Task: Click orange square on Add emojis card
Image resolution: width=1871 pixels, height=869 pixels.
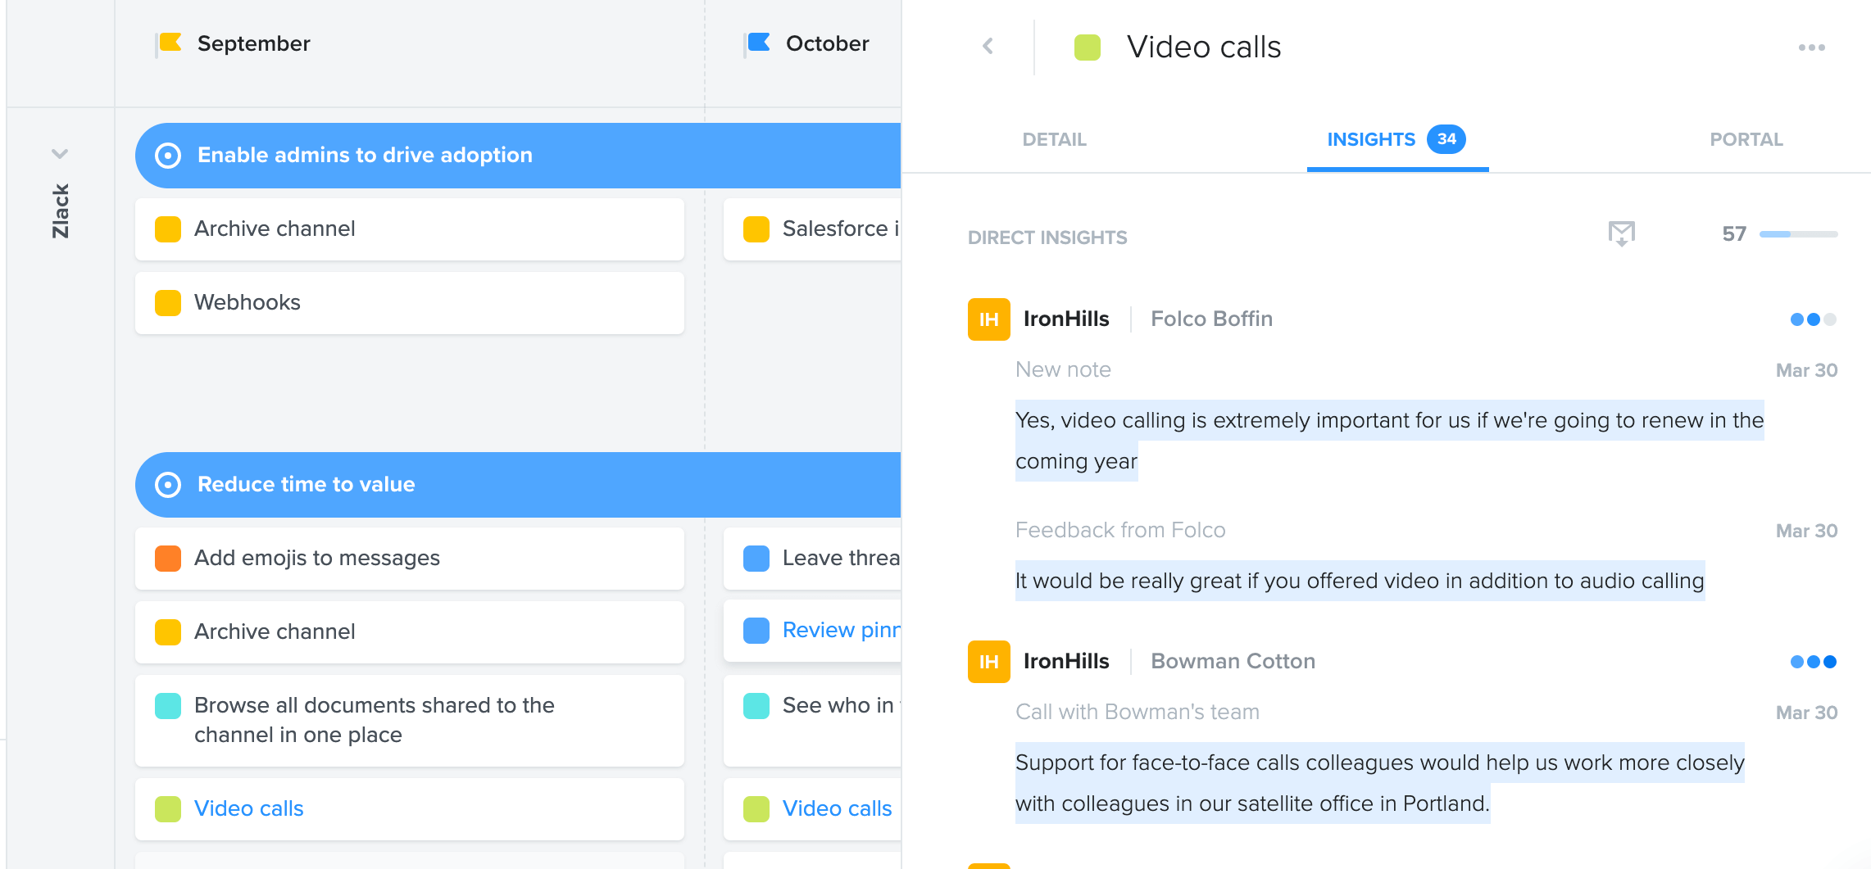Action: click(x=168, y=559)
